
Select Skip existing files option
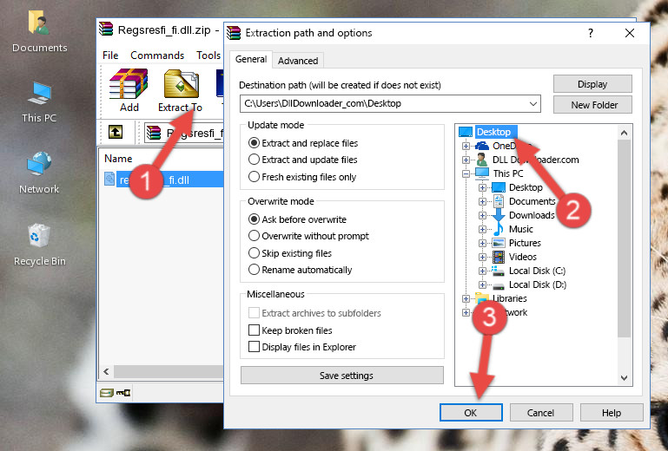(x=254, y=253)
